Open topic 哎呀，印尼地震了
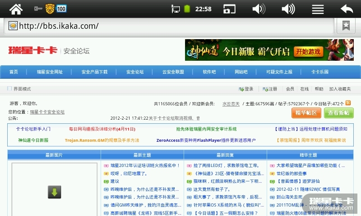Screen dimensions: 361x216 click(x=129, y=174)
